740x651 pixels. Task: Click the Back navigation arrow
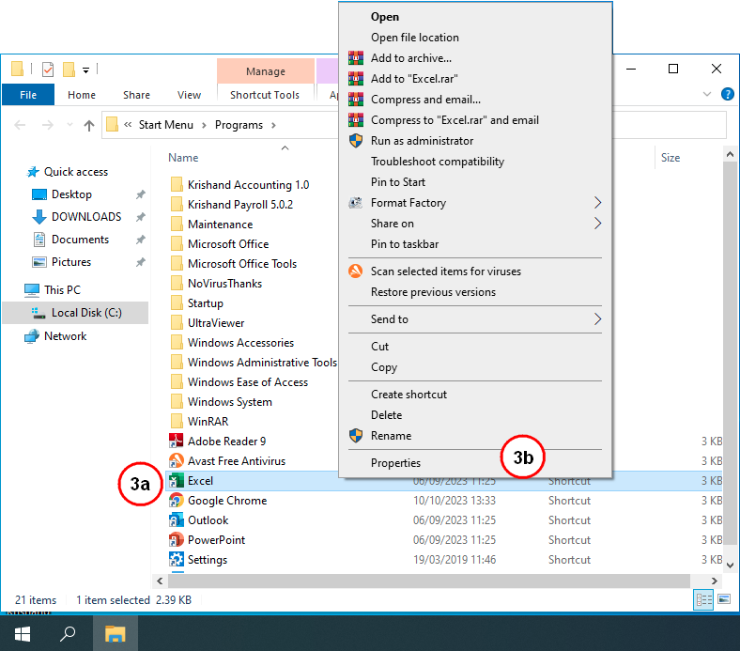(20, 125)
